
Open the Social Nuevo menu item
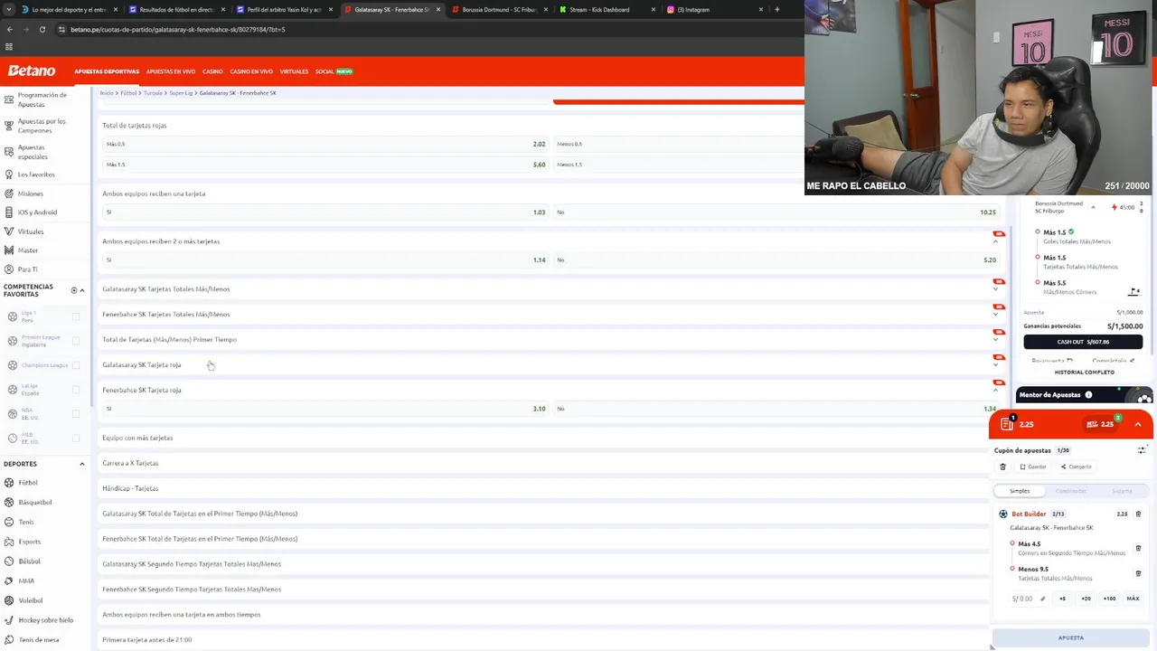click(334, 71)
